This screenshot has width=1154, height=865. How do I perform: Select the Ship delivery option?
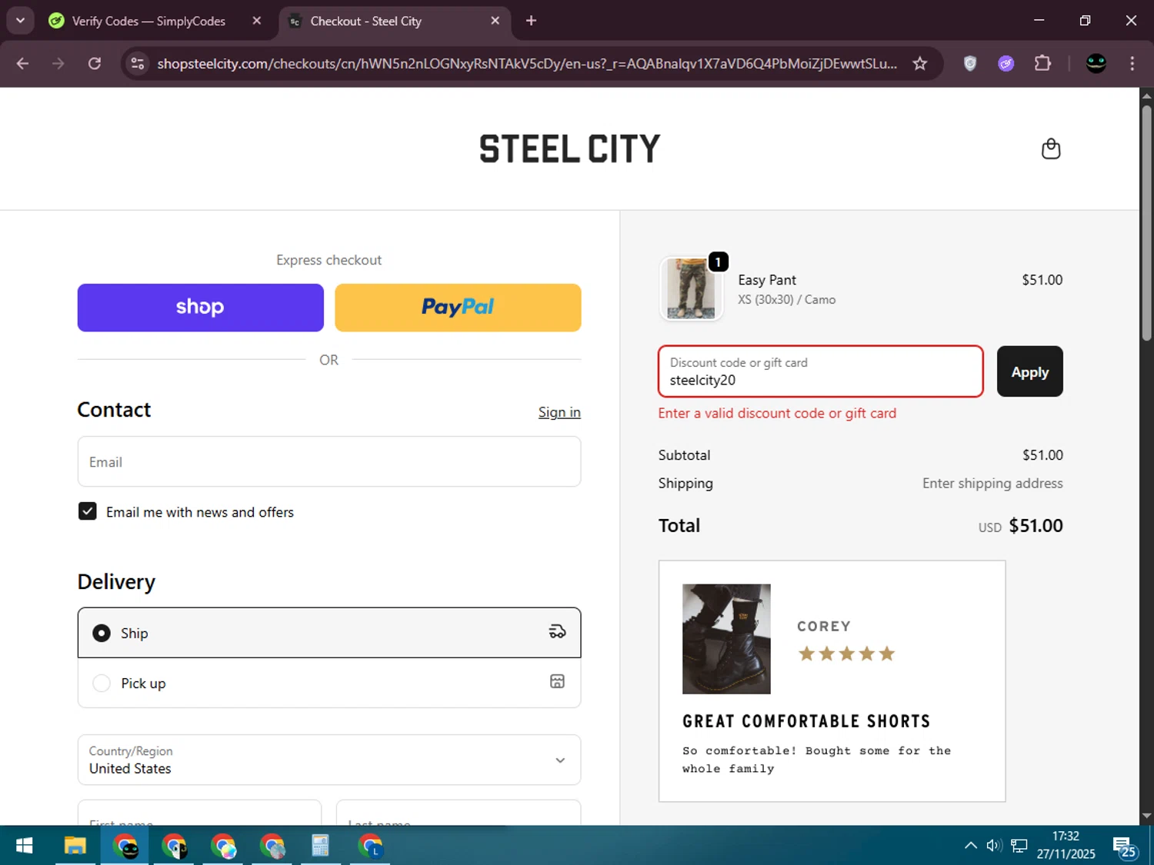point(329,633)
